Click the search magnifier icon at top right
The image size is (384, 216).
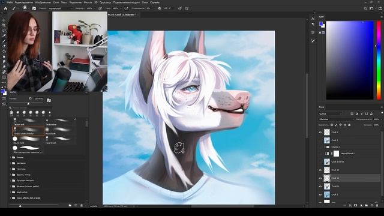click(x=365, y=8)
